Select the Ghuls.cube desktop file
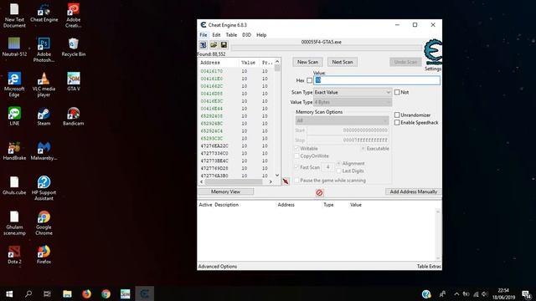 14,186
